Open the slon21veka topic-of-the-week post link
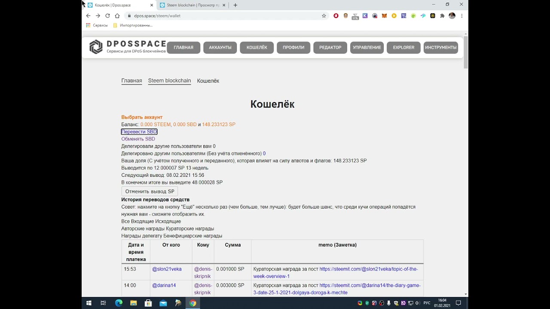Screen dimensions: 550x309 click(335, 273)
